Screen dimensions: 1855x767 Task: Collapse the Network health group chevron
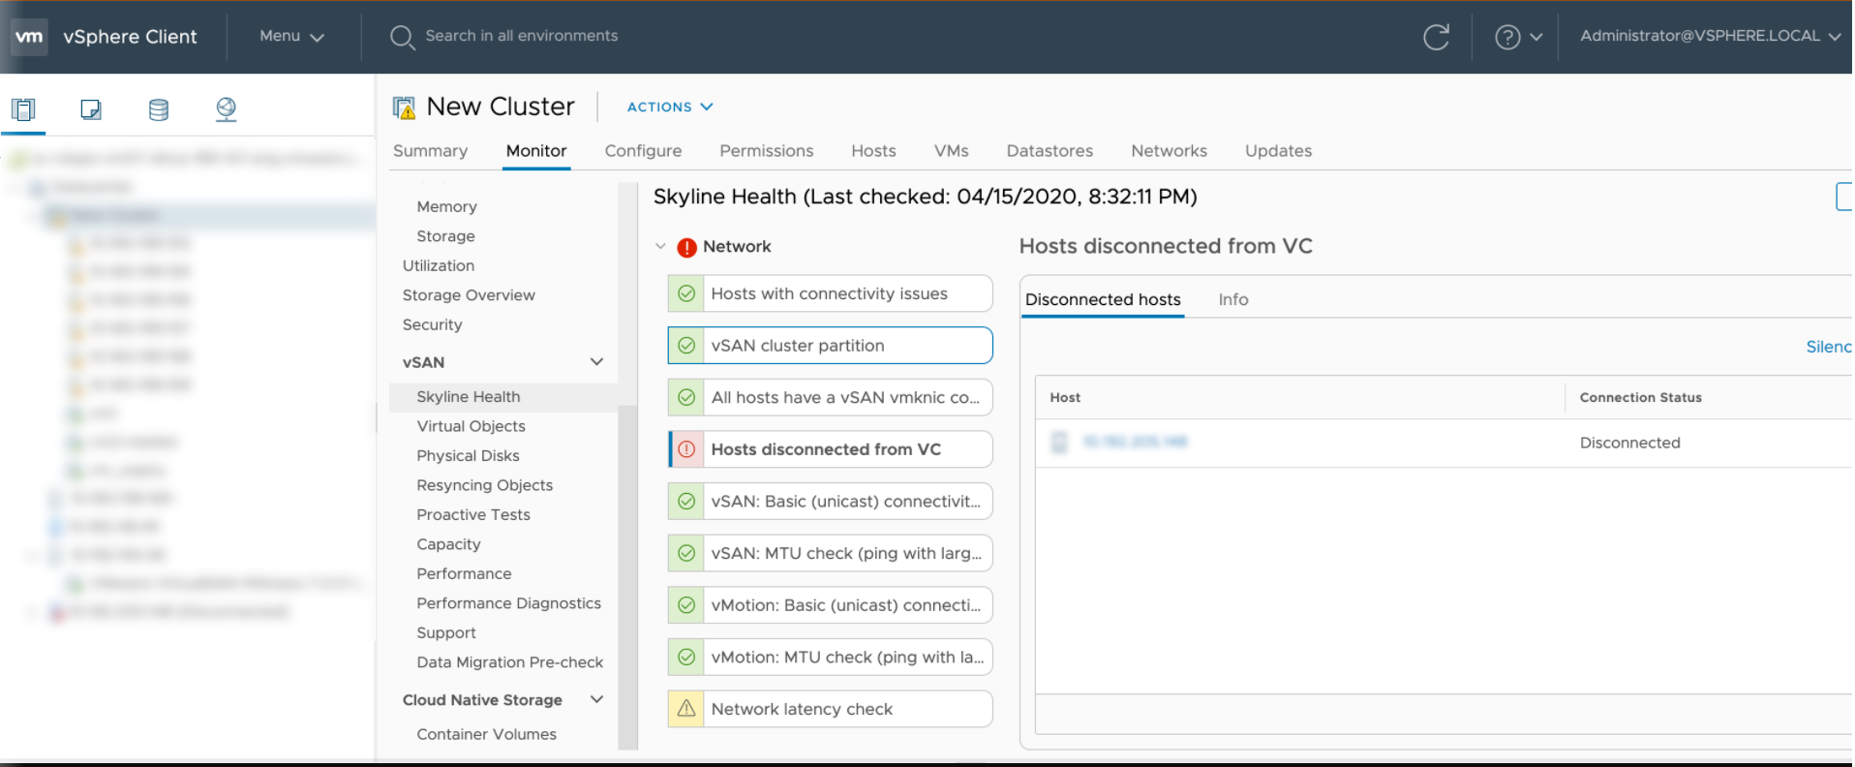click(660, 246)
